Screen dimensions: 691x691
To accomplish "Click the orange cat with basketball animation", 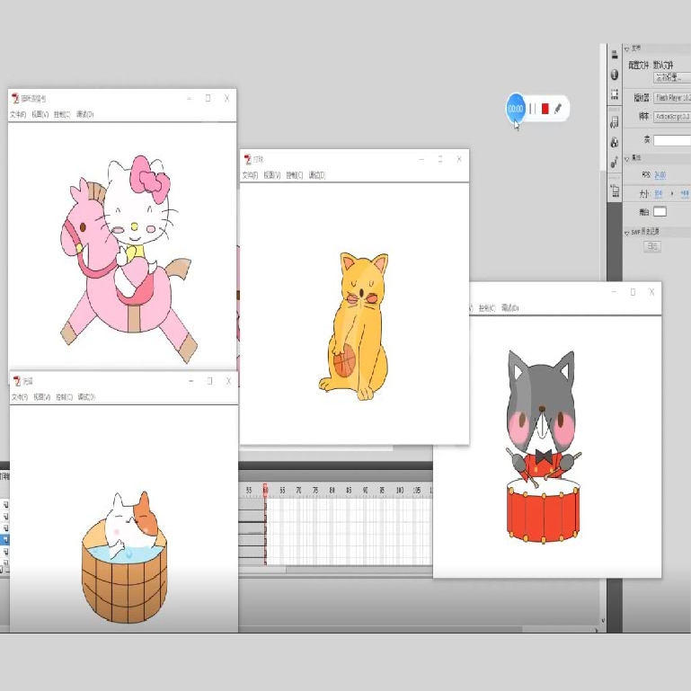I will click(x=354, y=326).
